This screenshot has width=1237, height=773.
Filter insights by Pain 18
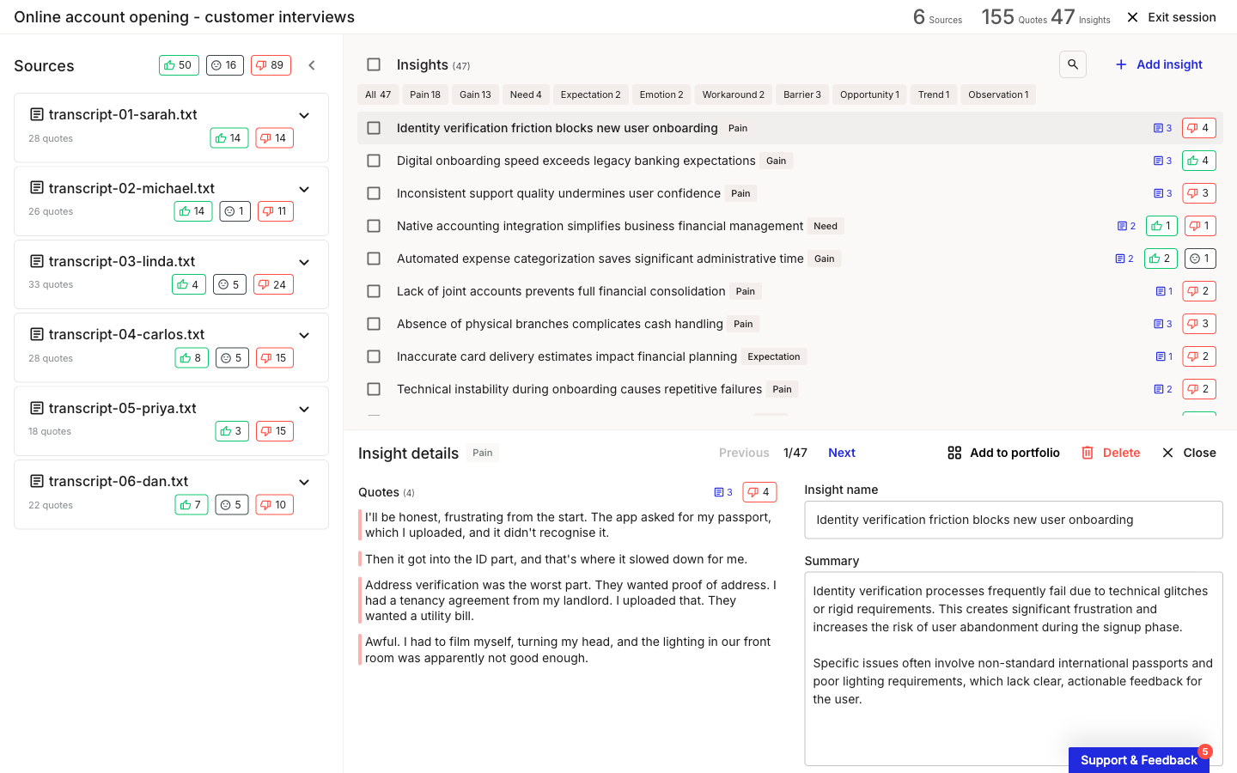(425, 94)
